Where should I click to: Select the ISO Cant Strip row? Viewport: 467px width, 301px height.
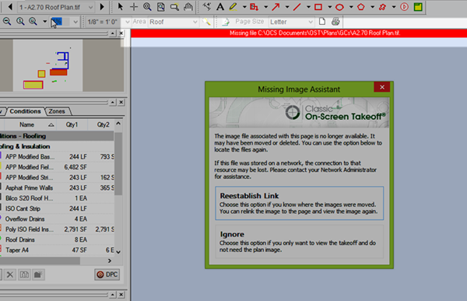(57, 208)
